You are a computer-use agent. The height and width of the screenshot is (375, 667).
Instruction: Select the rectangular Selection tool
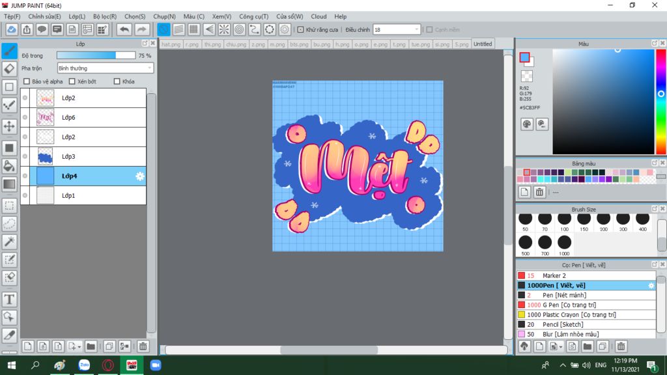coord(9,206)
